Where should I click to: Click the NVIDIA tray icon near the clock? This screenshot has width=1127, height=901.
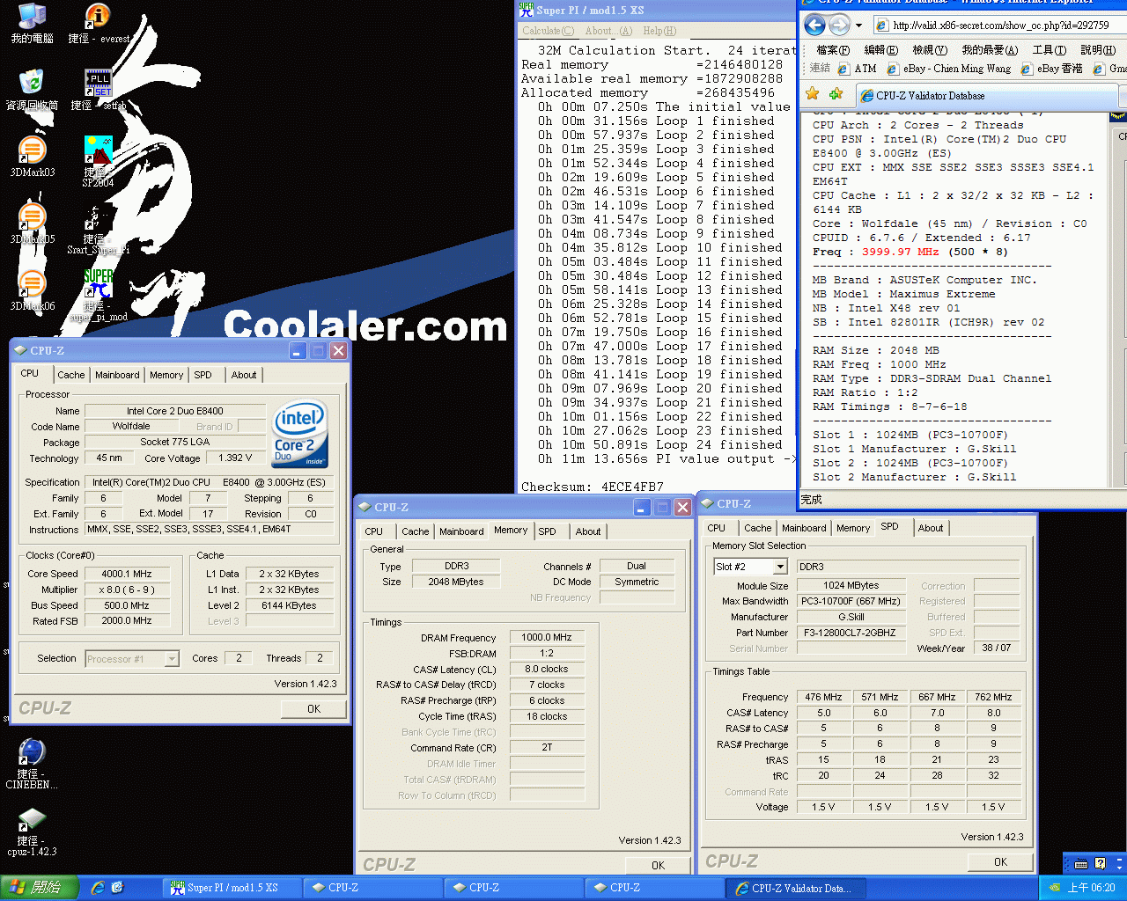pyautogui.click(x=1054, y=888)
